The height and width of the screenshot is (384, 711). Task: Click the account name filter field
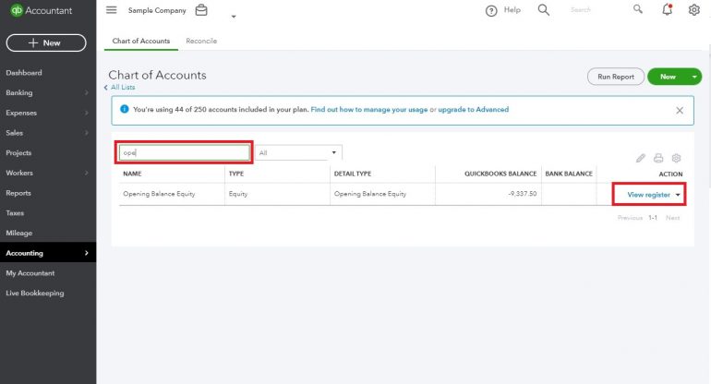pos(184,152)
